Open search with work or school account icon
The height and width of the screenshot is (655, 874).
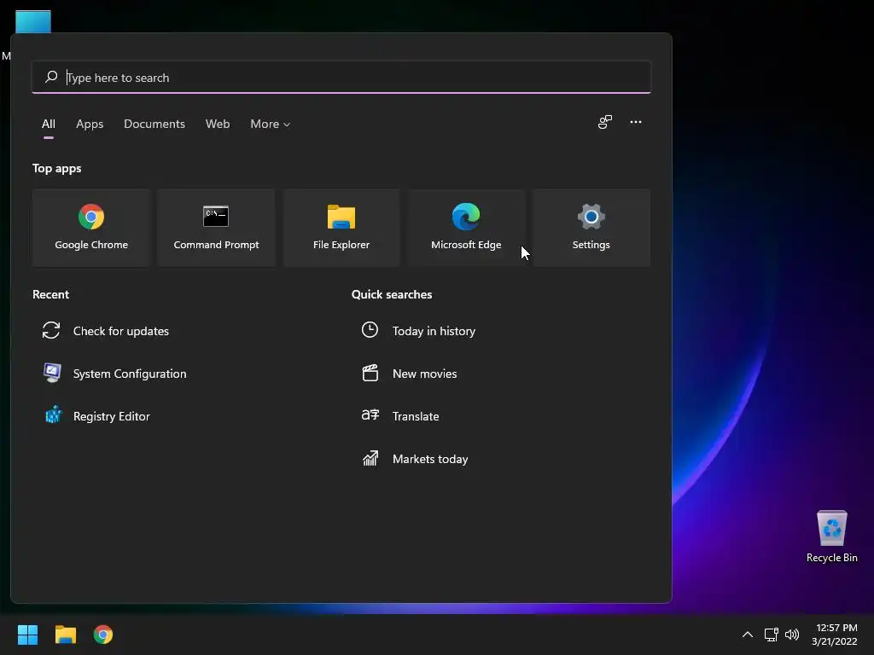(605, 122)
